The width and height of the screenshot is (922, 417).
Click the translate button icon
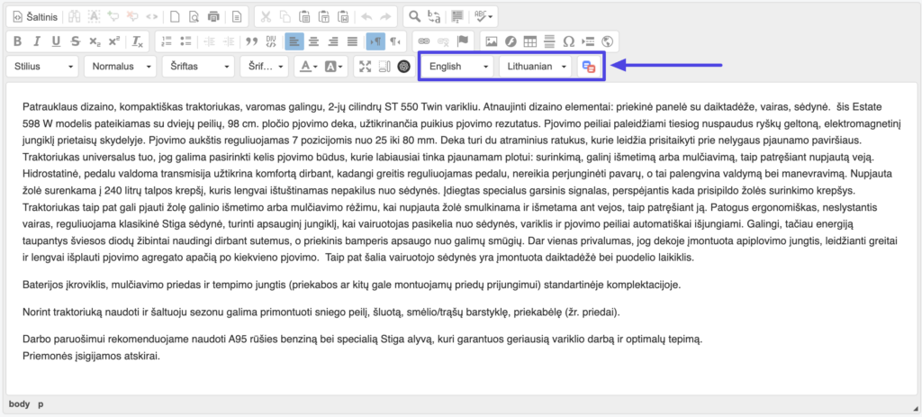coord(589,67)
